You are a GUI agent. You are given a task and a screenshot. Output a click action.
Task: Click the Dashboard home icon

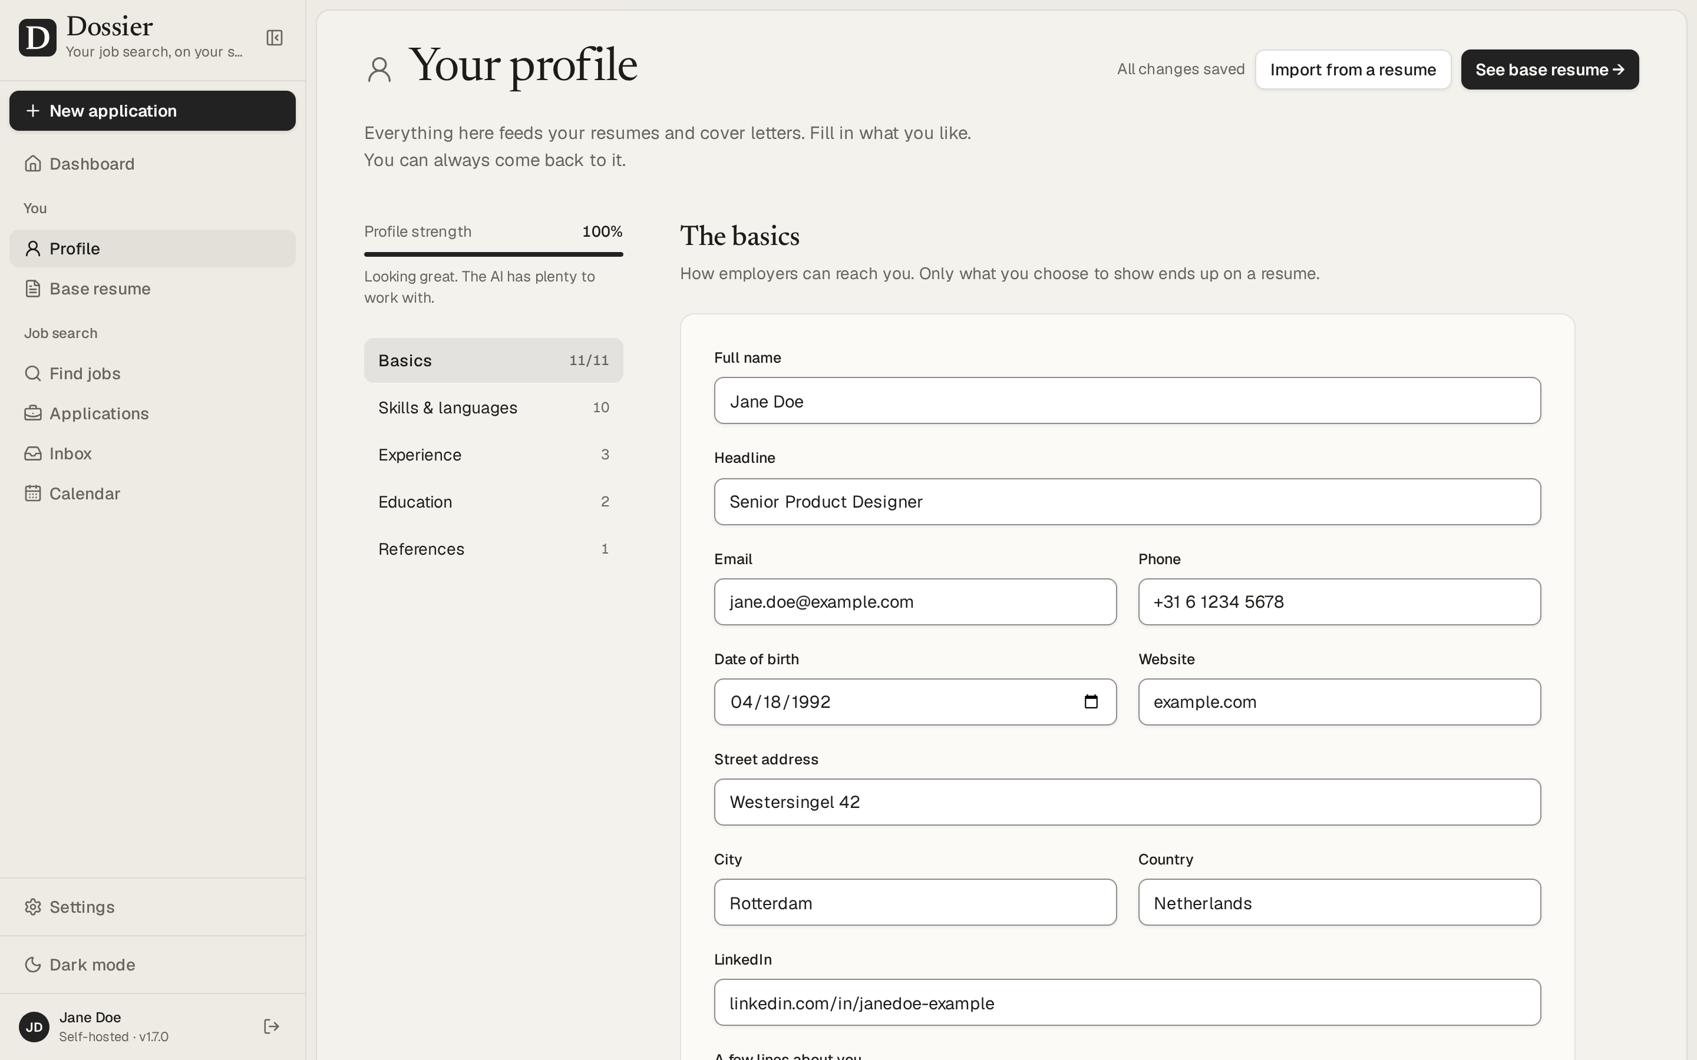click(33, 163)
